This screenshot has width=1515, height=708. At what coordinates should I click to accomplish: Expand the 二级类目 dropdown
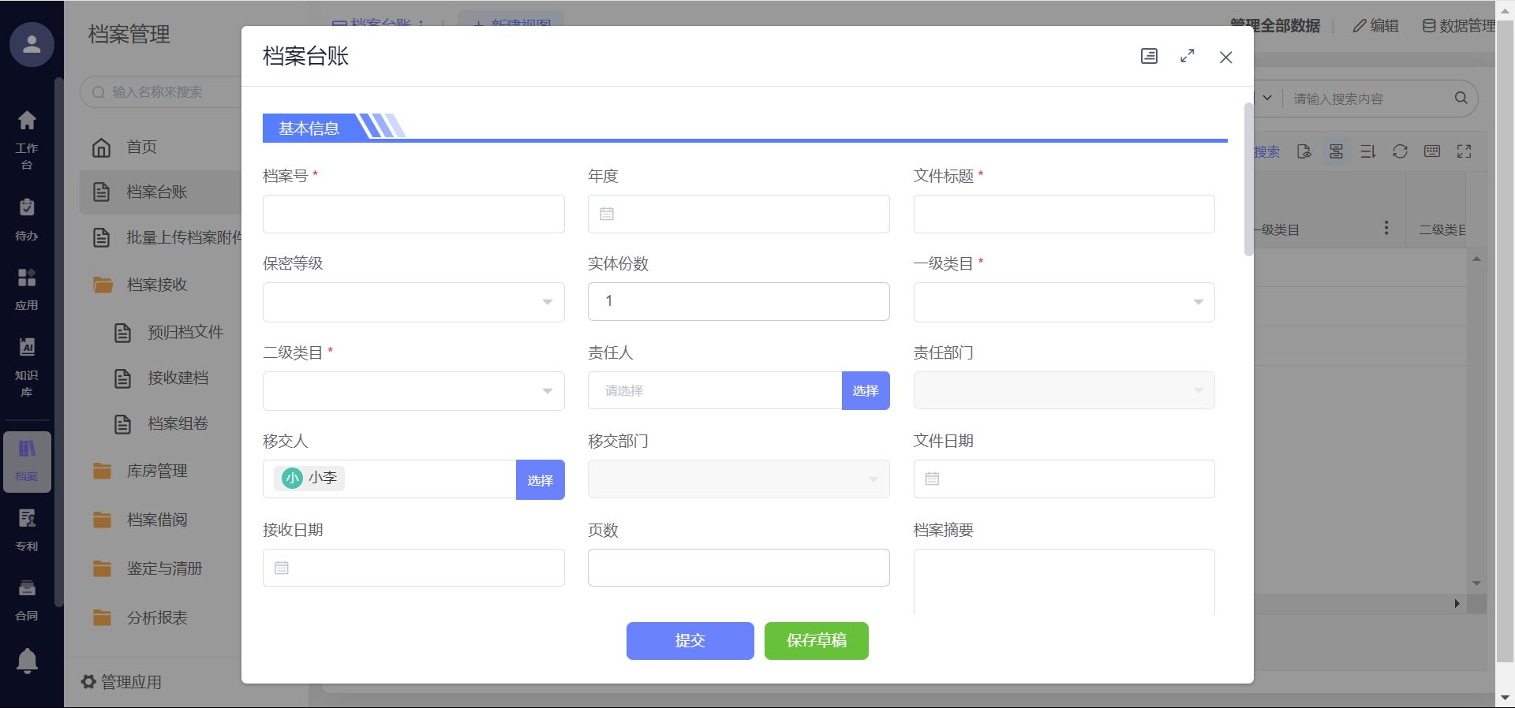tap(413, 391)
